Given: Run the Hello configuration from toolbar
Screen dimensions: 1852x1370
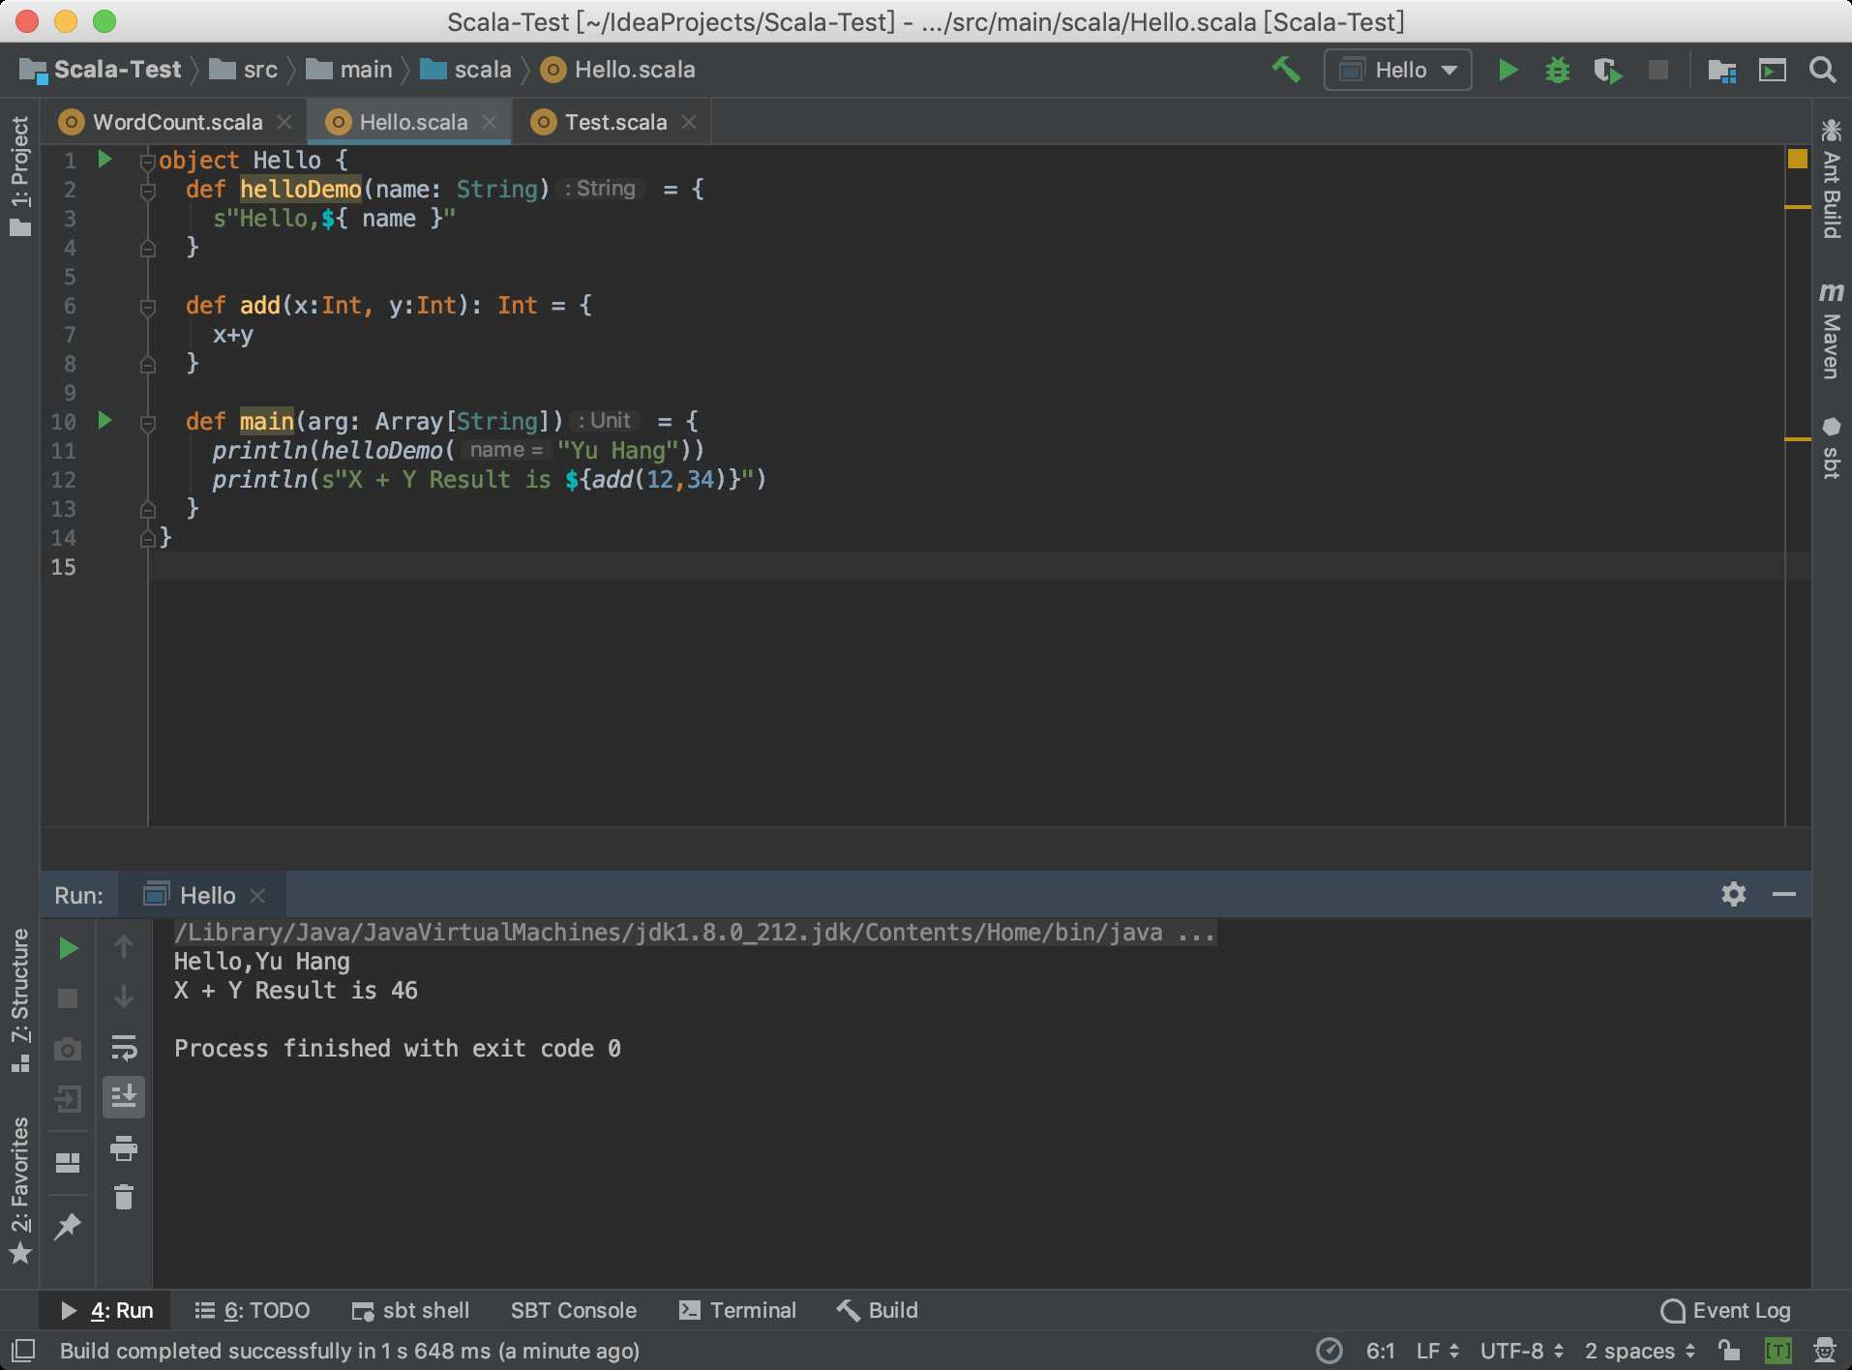Looking at the screenshot, I should point(1508,70).
